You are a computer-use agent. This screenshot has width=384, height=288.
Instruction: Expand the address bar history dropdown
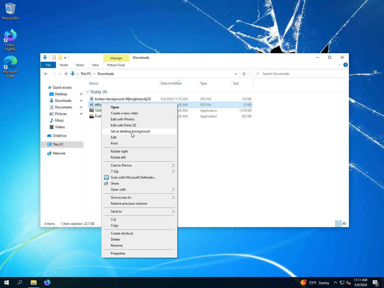[x=236, y=74]
